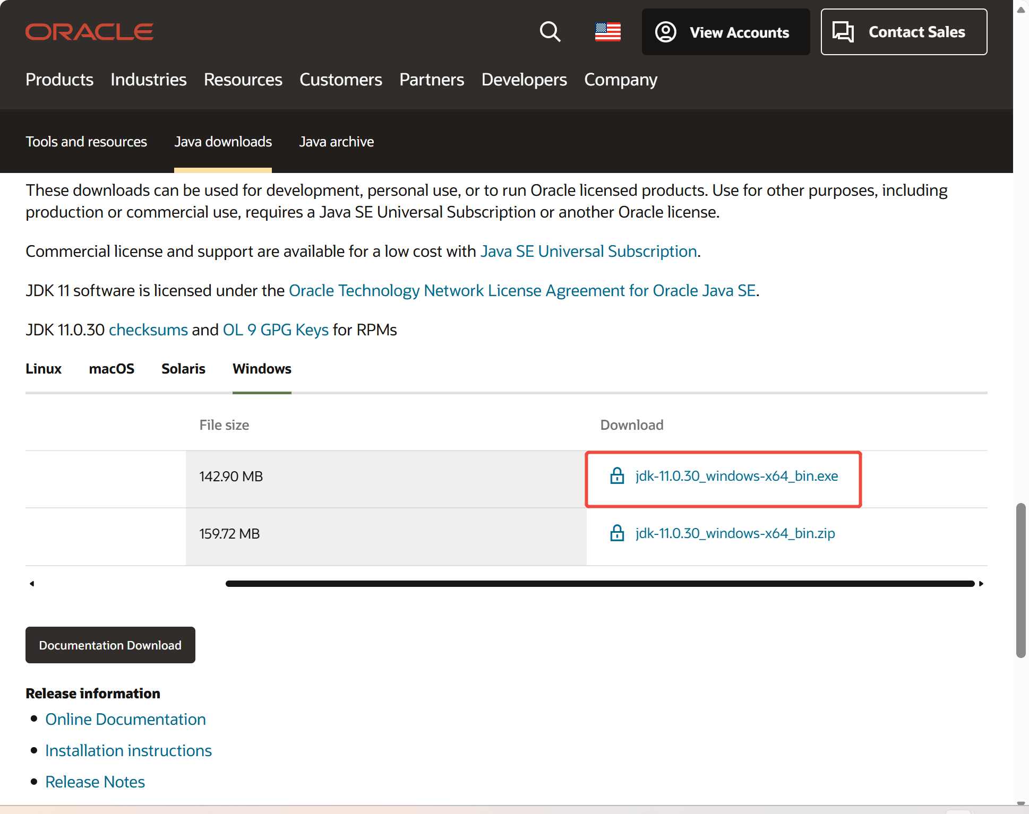Click the View Accounts user icon
Image resolution: width=1029 pixels, height=814 pixels.
pyautogui.click(x=665, y=32)
